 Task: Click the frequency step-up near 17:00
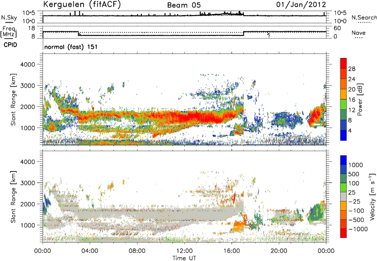[x=244, y=33]
